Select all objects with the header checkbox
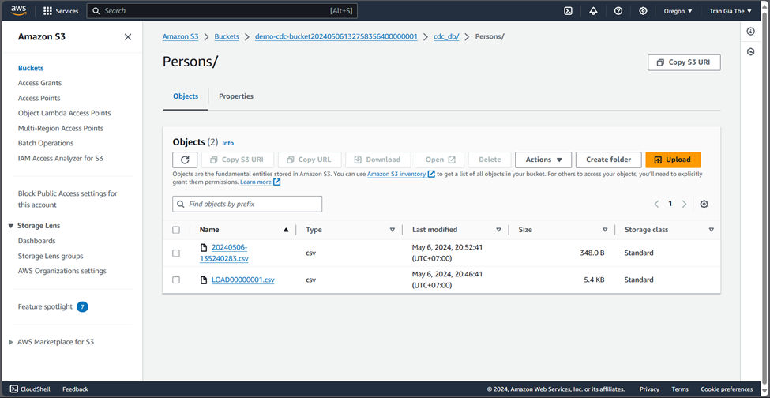Viewport: 770px width, 398px height. coord(176,230)
